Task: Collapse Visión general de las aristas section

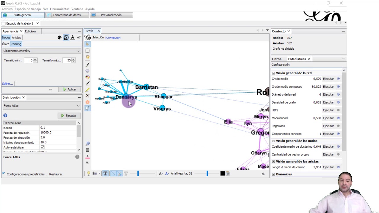Action: 273,162
